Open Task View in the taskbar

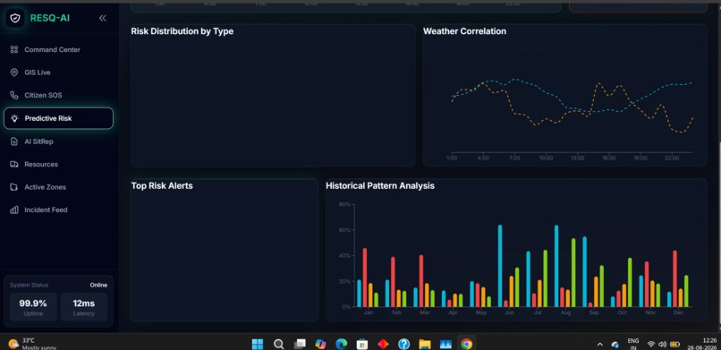pyautogui.click(x=300, y=344)
